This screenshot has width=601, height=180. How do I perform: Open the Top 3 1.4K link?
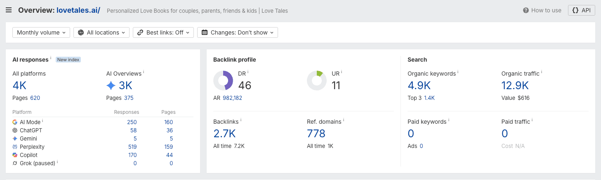pos(429,98)
